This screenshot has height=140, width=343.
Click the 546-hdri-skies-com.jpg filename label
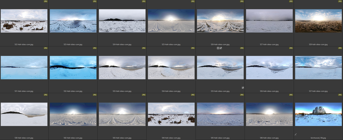pos(269,138)
